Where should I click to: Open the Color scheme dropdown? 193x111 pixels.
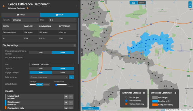[49, 77]
